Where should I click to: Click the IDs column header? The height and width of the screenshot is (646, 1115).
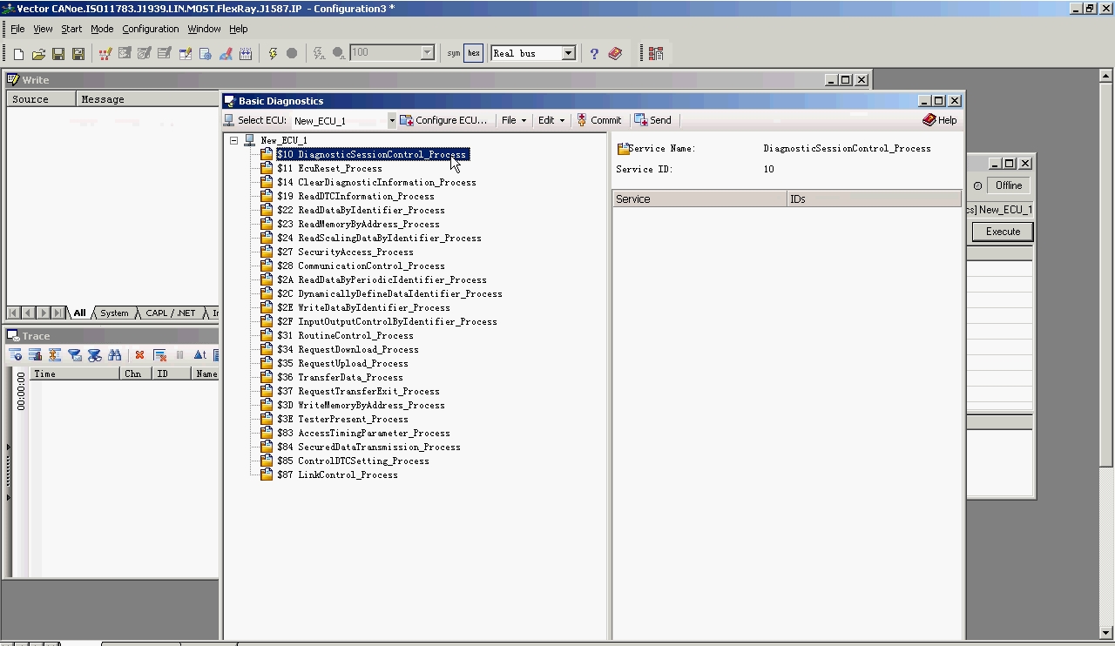coord(875,199)
